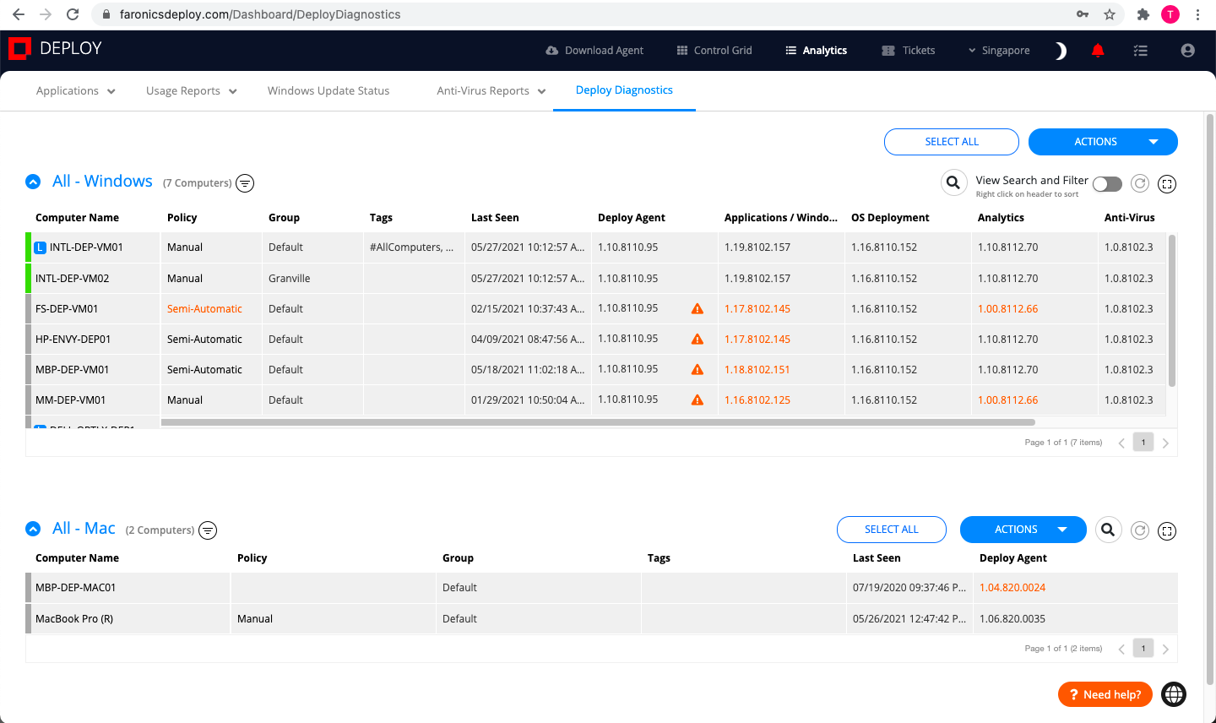This screenshot has width=1216, height=723.
Task: Collapse the All - Mac section
Action: coord(33,529)
